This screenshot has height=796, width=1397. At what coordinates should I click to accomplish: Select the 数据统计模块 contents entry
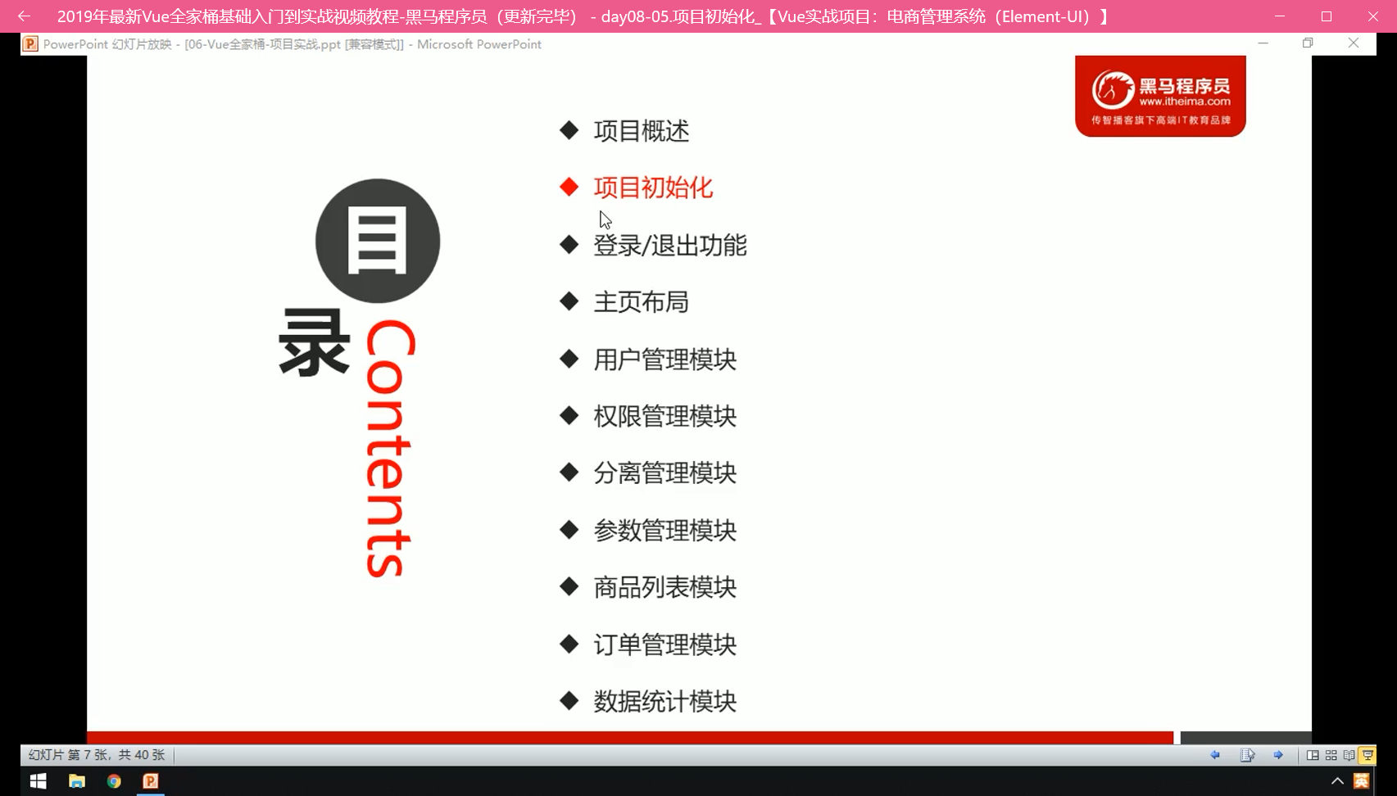point(664,701)
